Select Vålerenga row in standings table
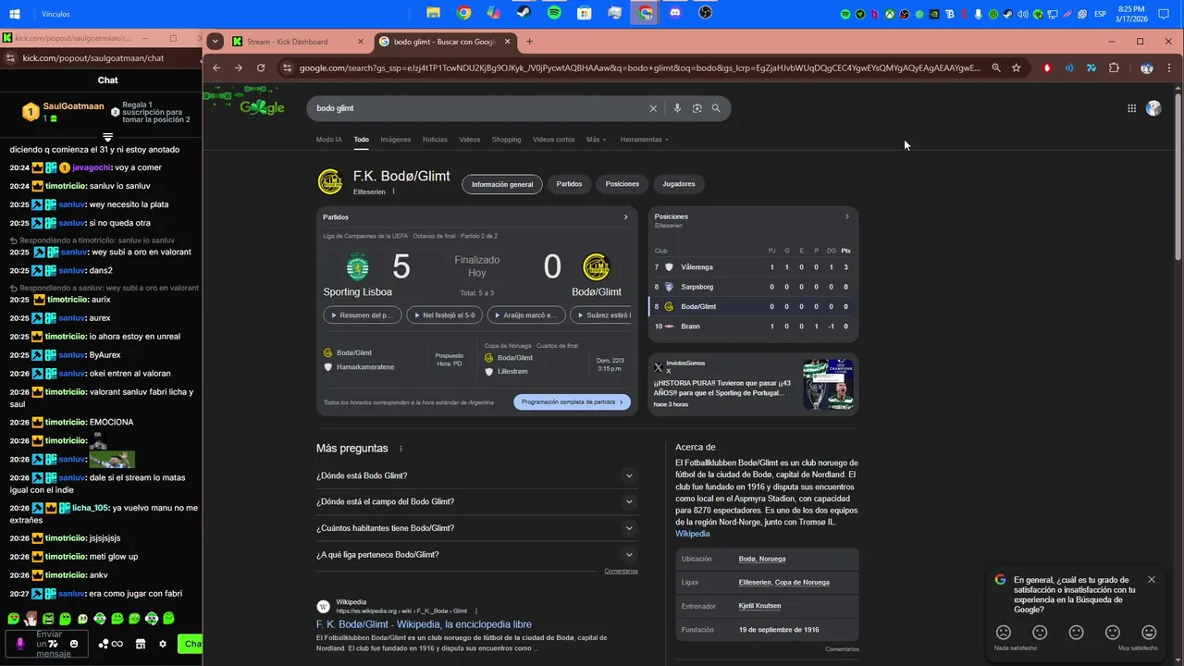The height and width of the screenshot is (666, 1184). click(x=753, y=267)
